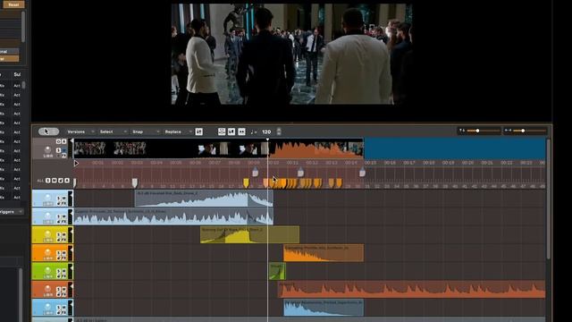This screenshot has height=322, width=572.
Task: Open FX on the red-orange track
Action: click(63, 294)
